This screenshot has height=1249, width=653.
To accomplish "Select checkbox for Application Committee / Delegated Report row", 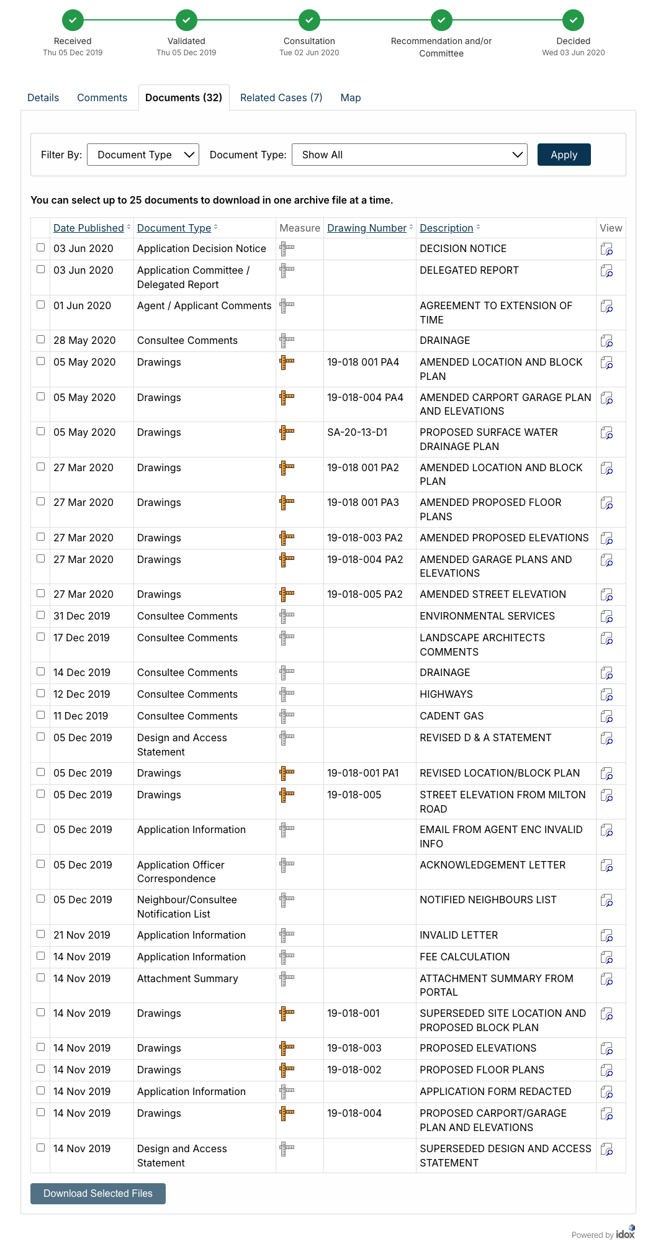I will (41, 269).
